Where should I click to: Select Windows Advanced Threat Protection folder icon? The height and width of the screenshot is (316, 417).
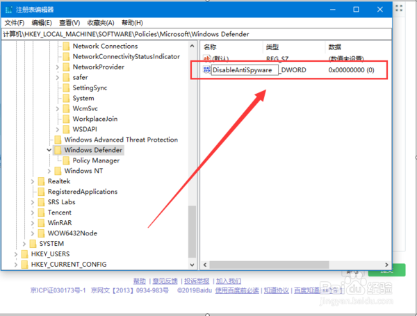click(58, 140)
